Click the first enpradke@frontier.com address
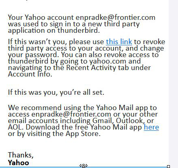The width and height of the screenshot is (178, 168). 116,17
